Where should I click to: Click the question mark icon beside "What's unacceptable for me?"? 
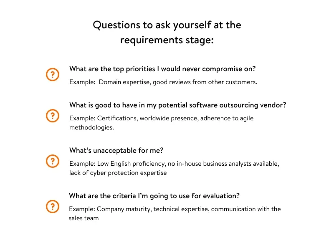click(x=52, y=161)
